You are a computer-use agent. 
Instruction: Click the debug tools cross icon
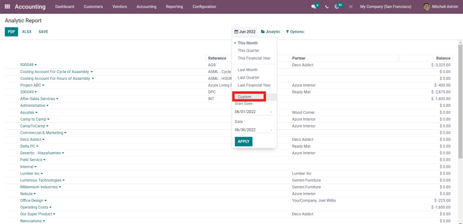click(351, 6)
